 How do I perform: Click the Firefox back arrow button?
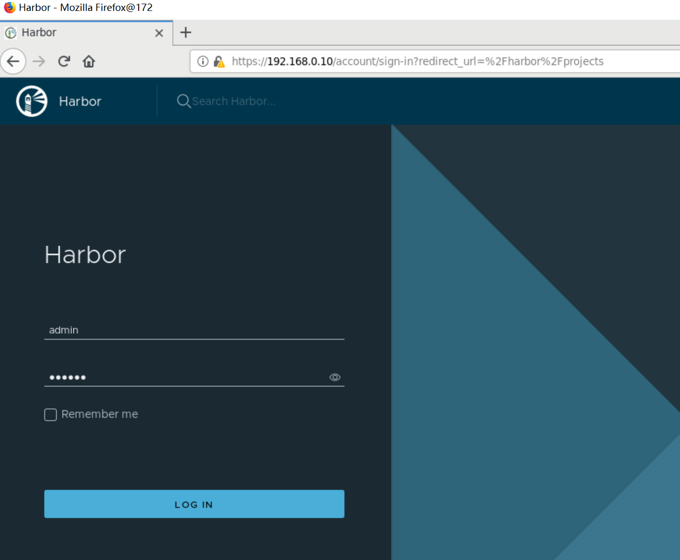tap(14, 62)
